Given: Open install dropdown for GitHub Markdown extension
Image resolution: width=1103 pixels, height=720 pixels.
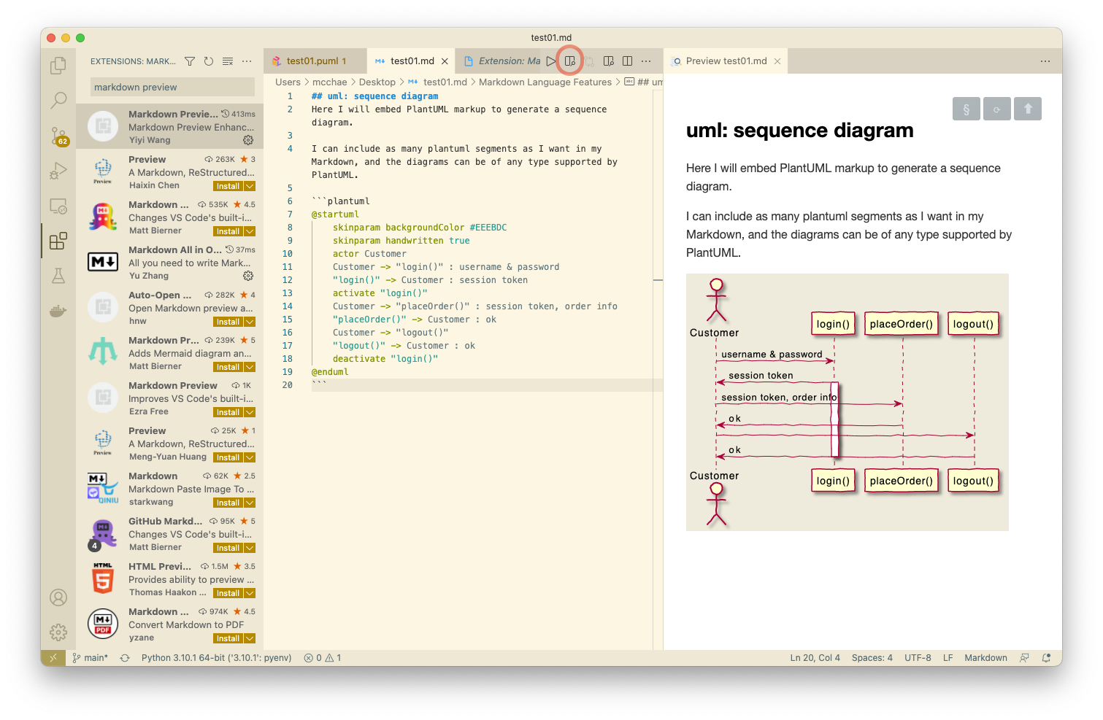Looking at the screenshot, I should 250,548.
